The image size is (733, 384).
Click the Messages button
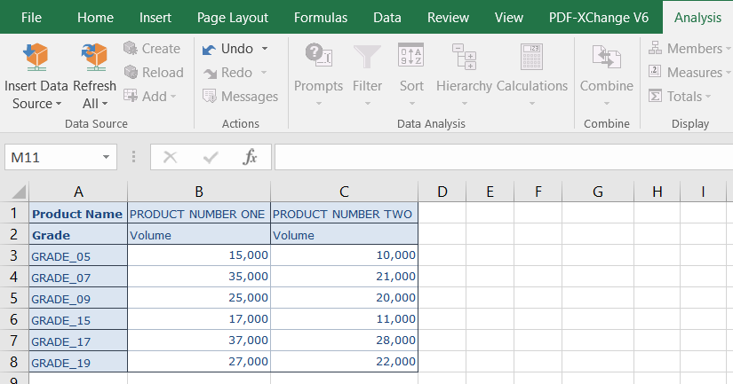point(240,97)
